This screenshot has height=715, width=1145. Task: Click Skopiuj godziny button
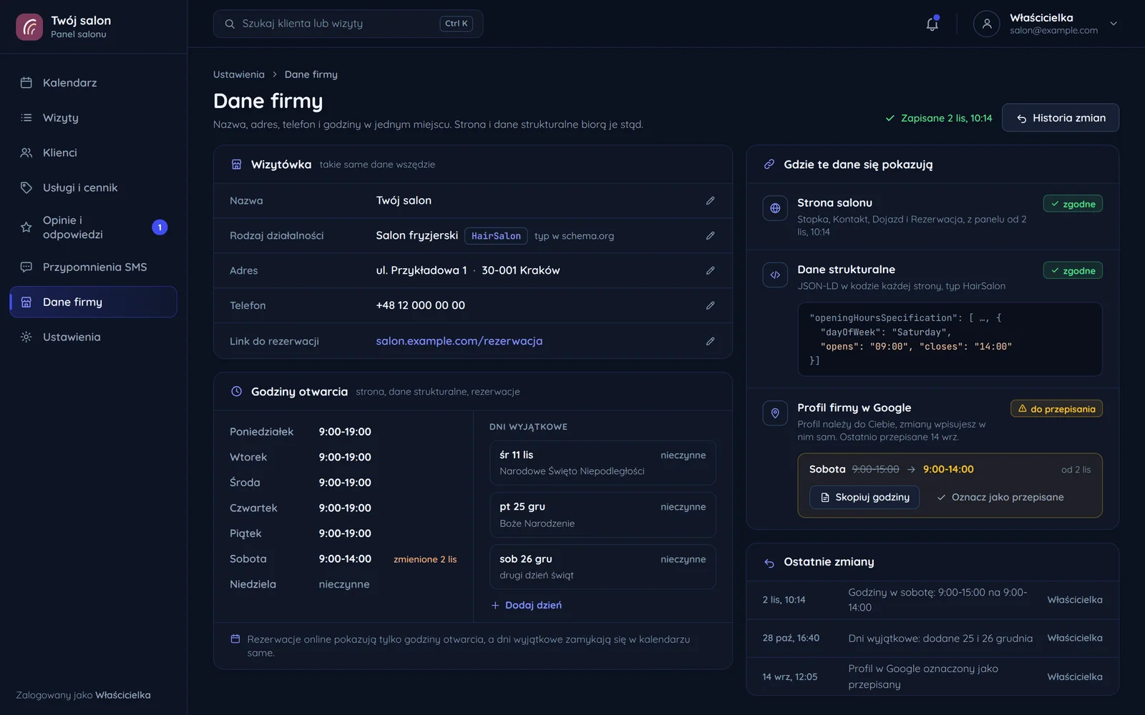coord(864,498)
